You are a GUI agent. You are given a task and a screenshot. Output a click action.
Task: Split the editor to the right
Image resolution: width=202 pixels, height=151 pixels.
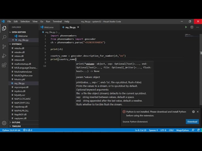tap(192, 27)
